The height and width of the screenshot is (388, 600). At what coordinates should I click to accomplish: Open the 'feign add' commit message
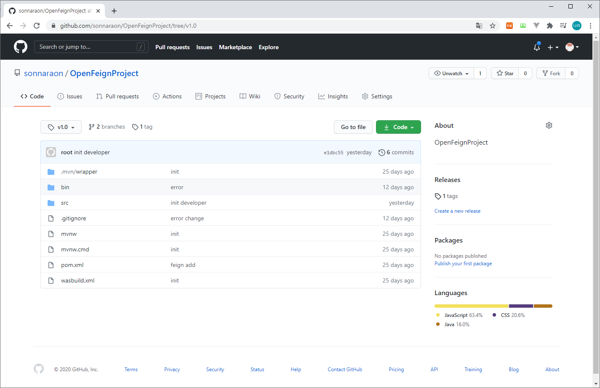(183, 265)
